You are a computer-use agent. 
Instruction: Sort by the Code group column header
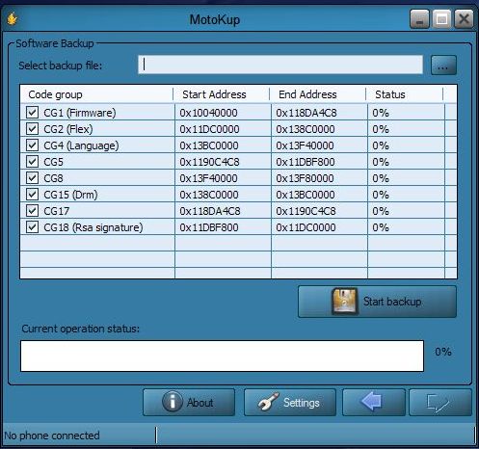coord(96,94)
